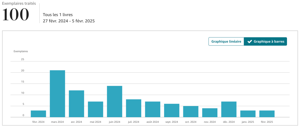Select the tallest bar for mars 2024
This screenshot has height=131, width=303.
pyautogui.click(x=57, y=94)
